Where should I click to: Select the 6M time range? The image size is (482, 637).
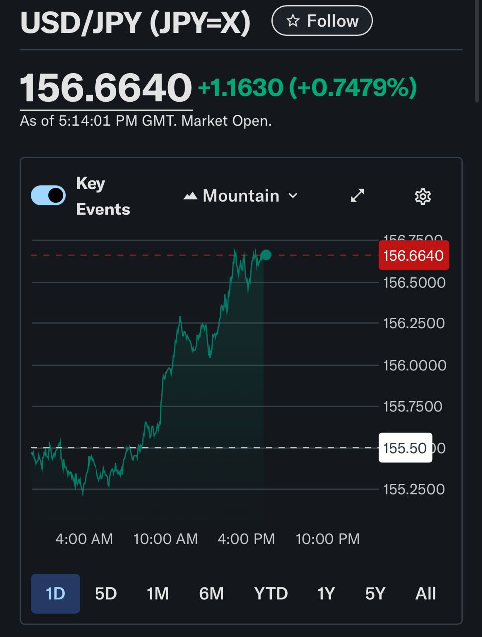pyautogui.click(x=211, y=593)
